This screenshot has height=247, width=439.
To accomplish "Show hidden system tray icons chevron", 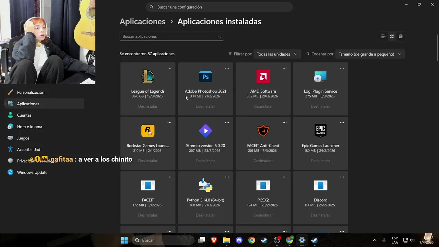I will (375, 240).
